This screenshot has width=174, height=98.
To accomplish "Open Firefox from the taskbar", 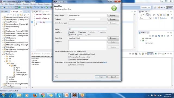I will pos(35,95).
